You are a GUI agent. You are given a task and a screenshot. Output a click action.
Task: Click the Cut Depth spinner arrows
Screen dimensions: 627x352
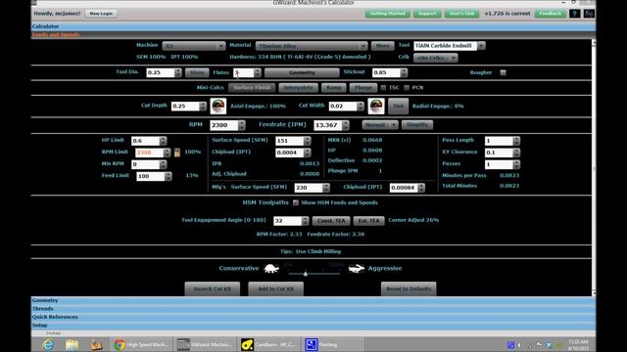[203, 107]
